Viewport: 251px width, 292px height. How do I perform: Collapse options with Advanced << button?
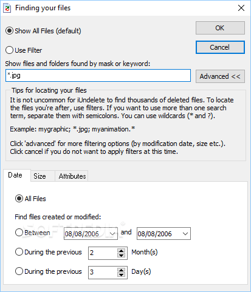(220, 76)
